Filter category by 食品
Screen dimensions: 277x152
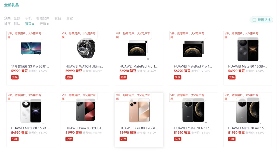[x=58, y=18]
